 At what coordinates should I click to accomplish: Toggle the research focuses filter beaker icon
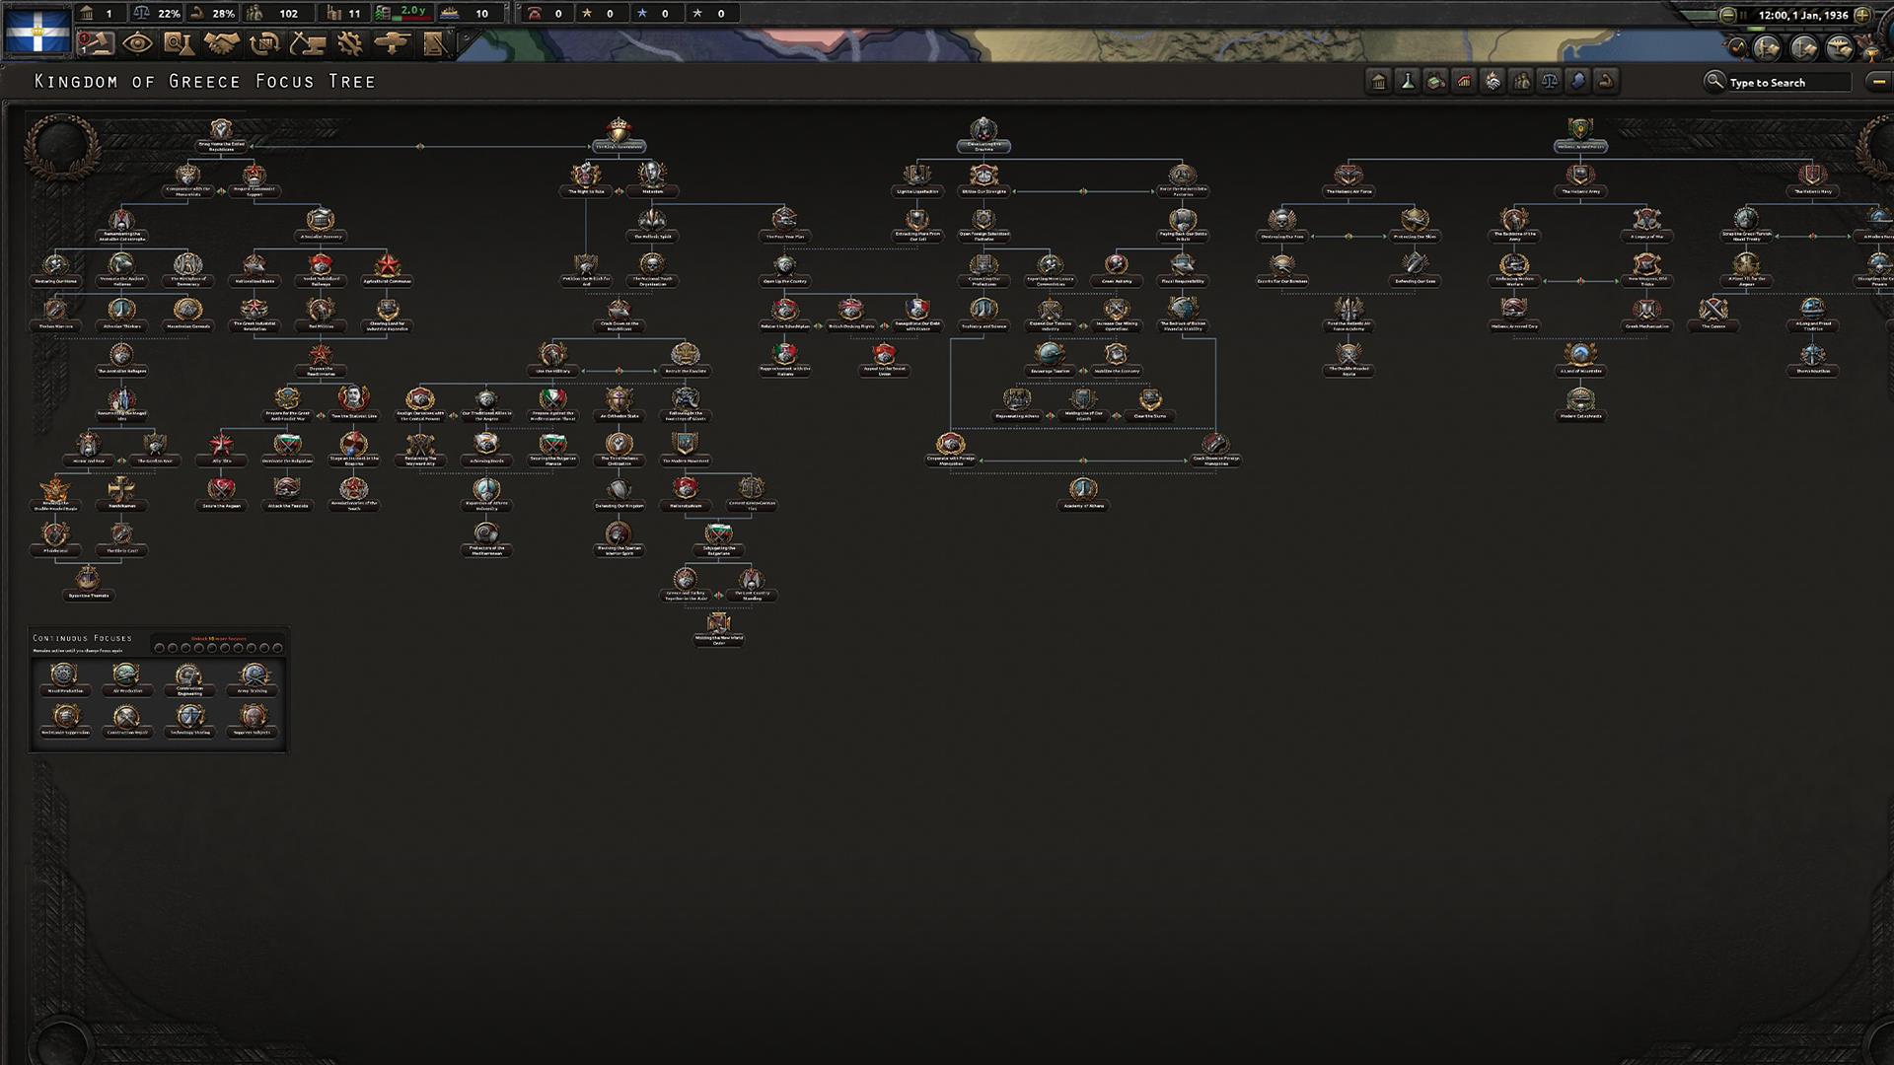pyautogui.click(x=1405, y=83)
